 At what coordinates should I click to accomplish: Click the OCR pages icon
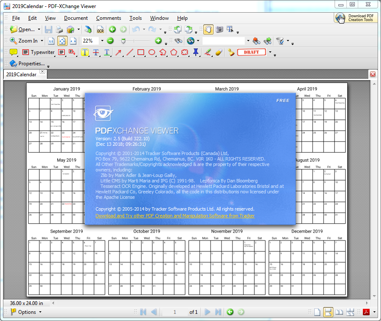click(100, 29)
